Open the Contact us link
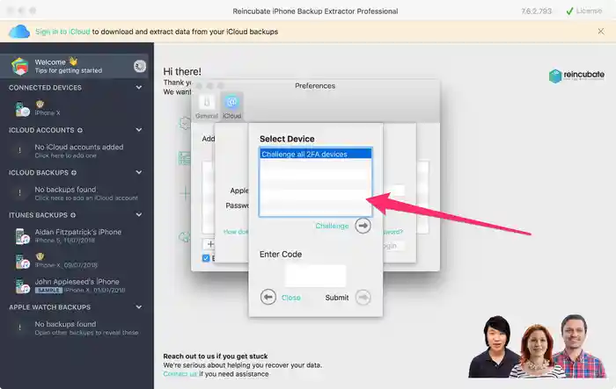 [180, 374]
